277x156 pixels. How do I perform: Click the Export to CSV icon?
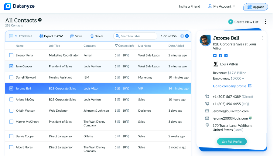click(41, 36)
